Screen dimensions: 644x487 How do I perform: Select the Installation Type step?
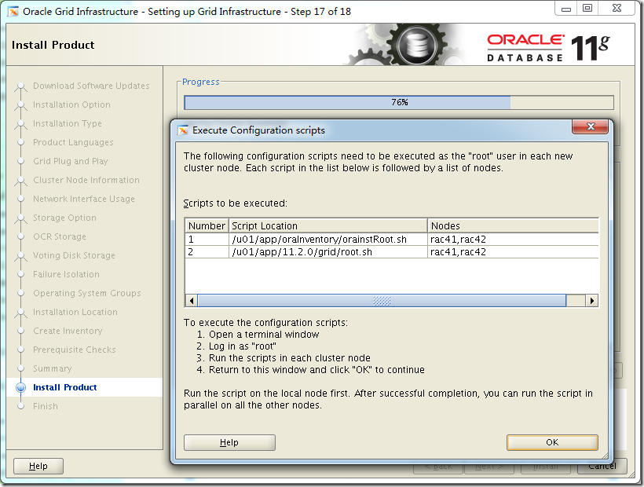pyautogui.click(x=68, y=123)
